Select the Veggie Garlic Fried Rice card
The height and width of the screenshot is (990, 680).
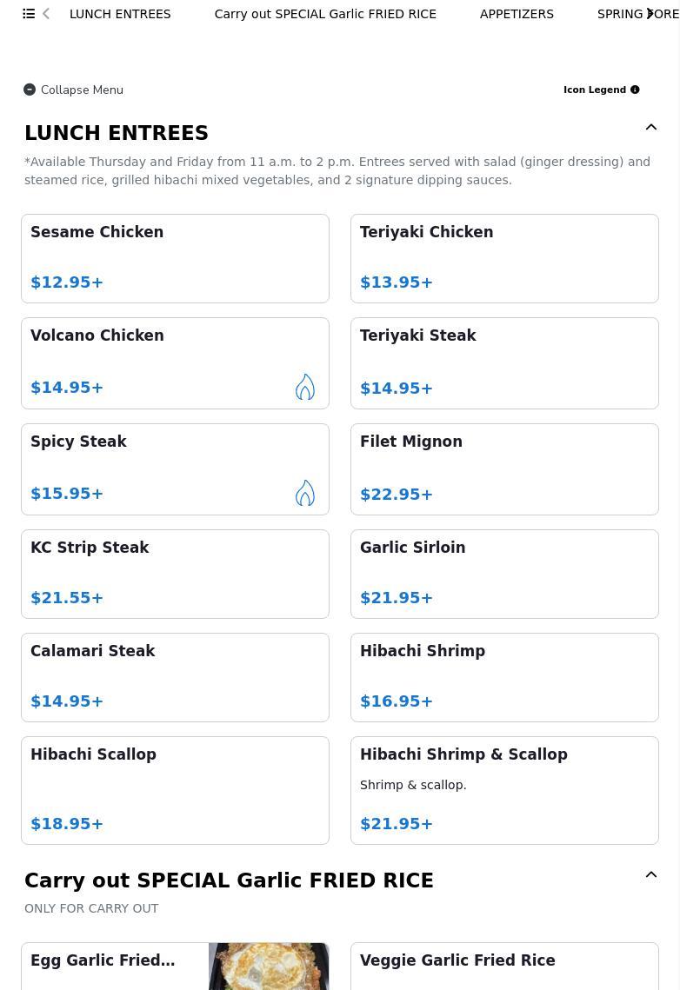[x=504, y=967]
